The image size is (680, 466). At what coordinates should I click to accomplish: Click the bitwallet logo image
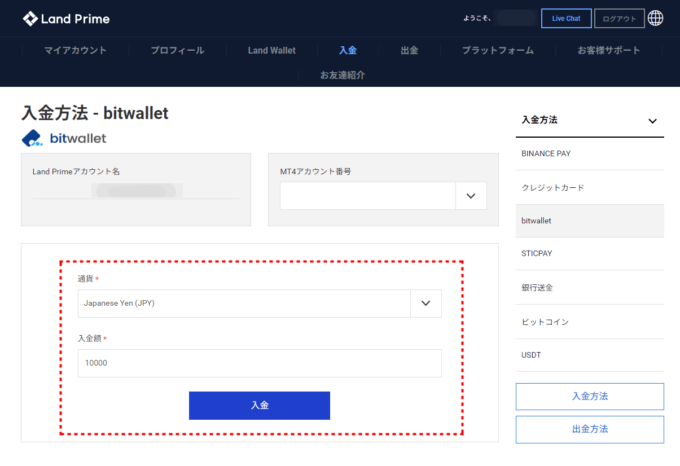pyautogui.click(x=64, y=138)
